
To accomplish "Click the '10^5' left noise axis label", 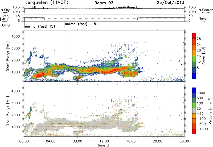I will tap(16, 7).
